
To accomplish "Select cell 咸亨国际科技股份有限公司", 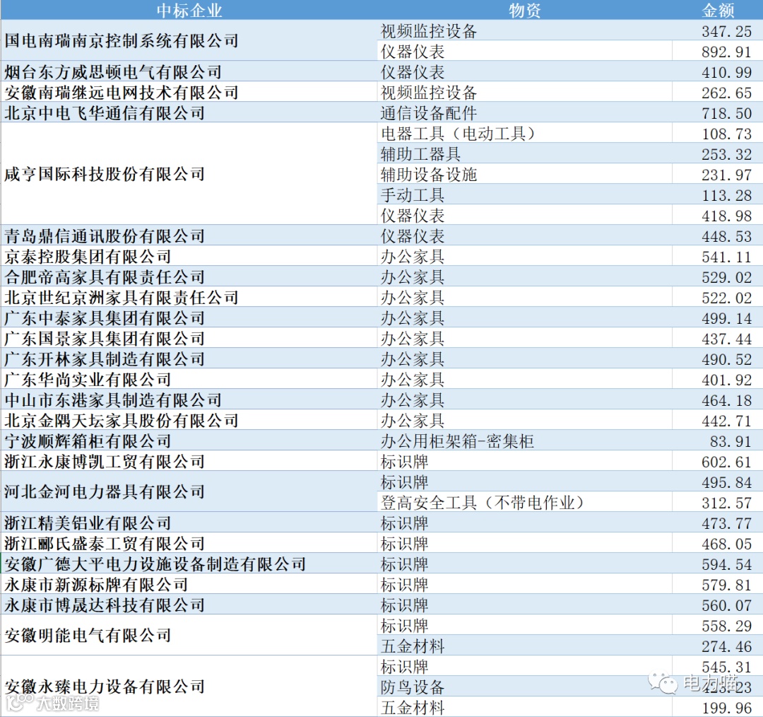I will coord(189,173).
